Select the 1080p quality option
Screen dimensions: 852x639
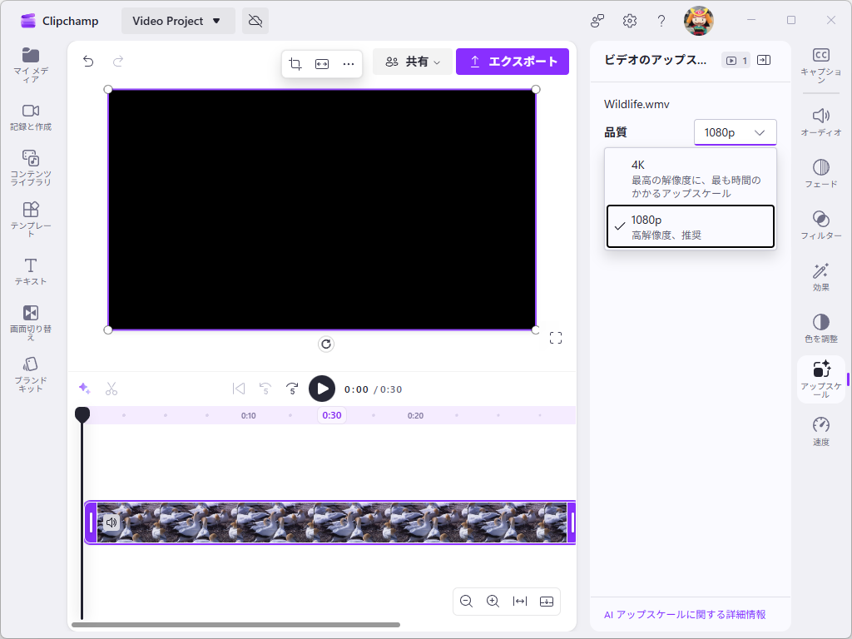pos(691,226)
